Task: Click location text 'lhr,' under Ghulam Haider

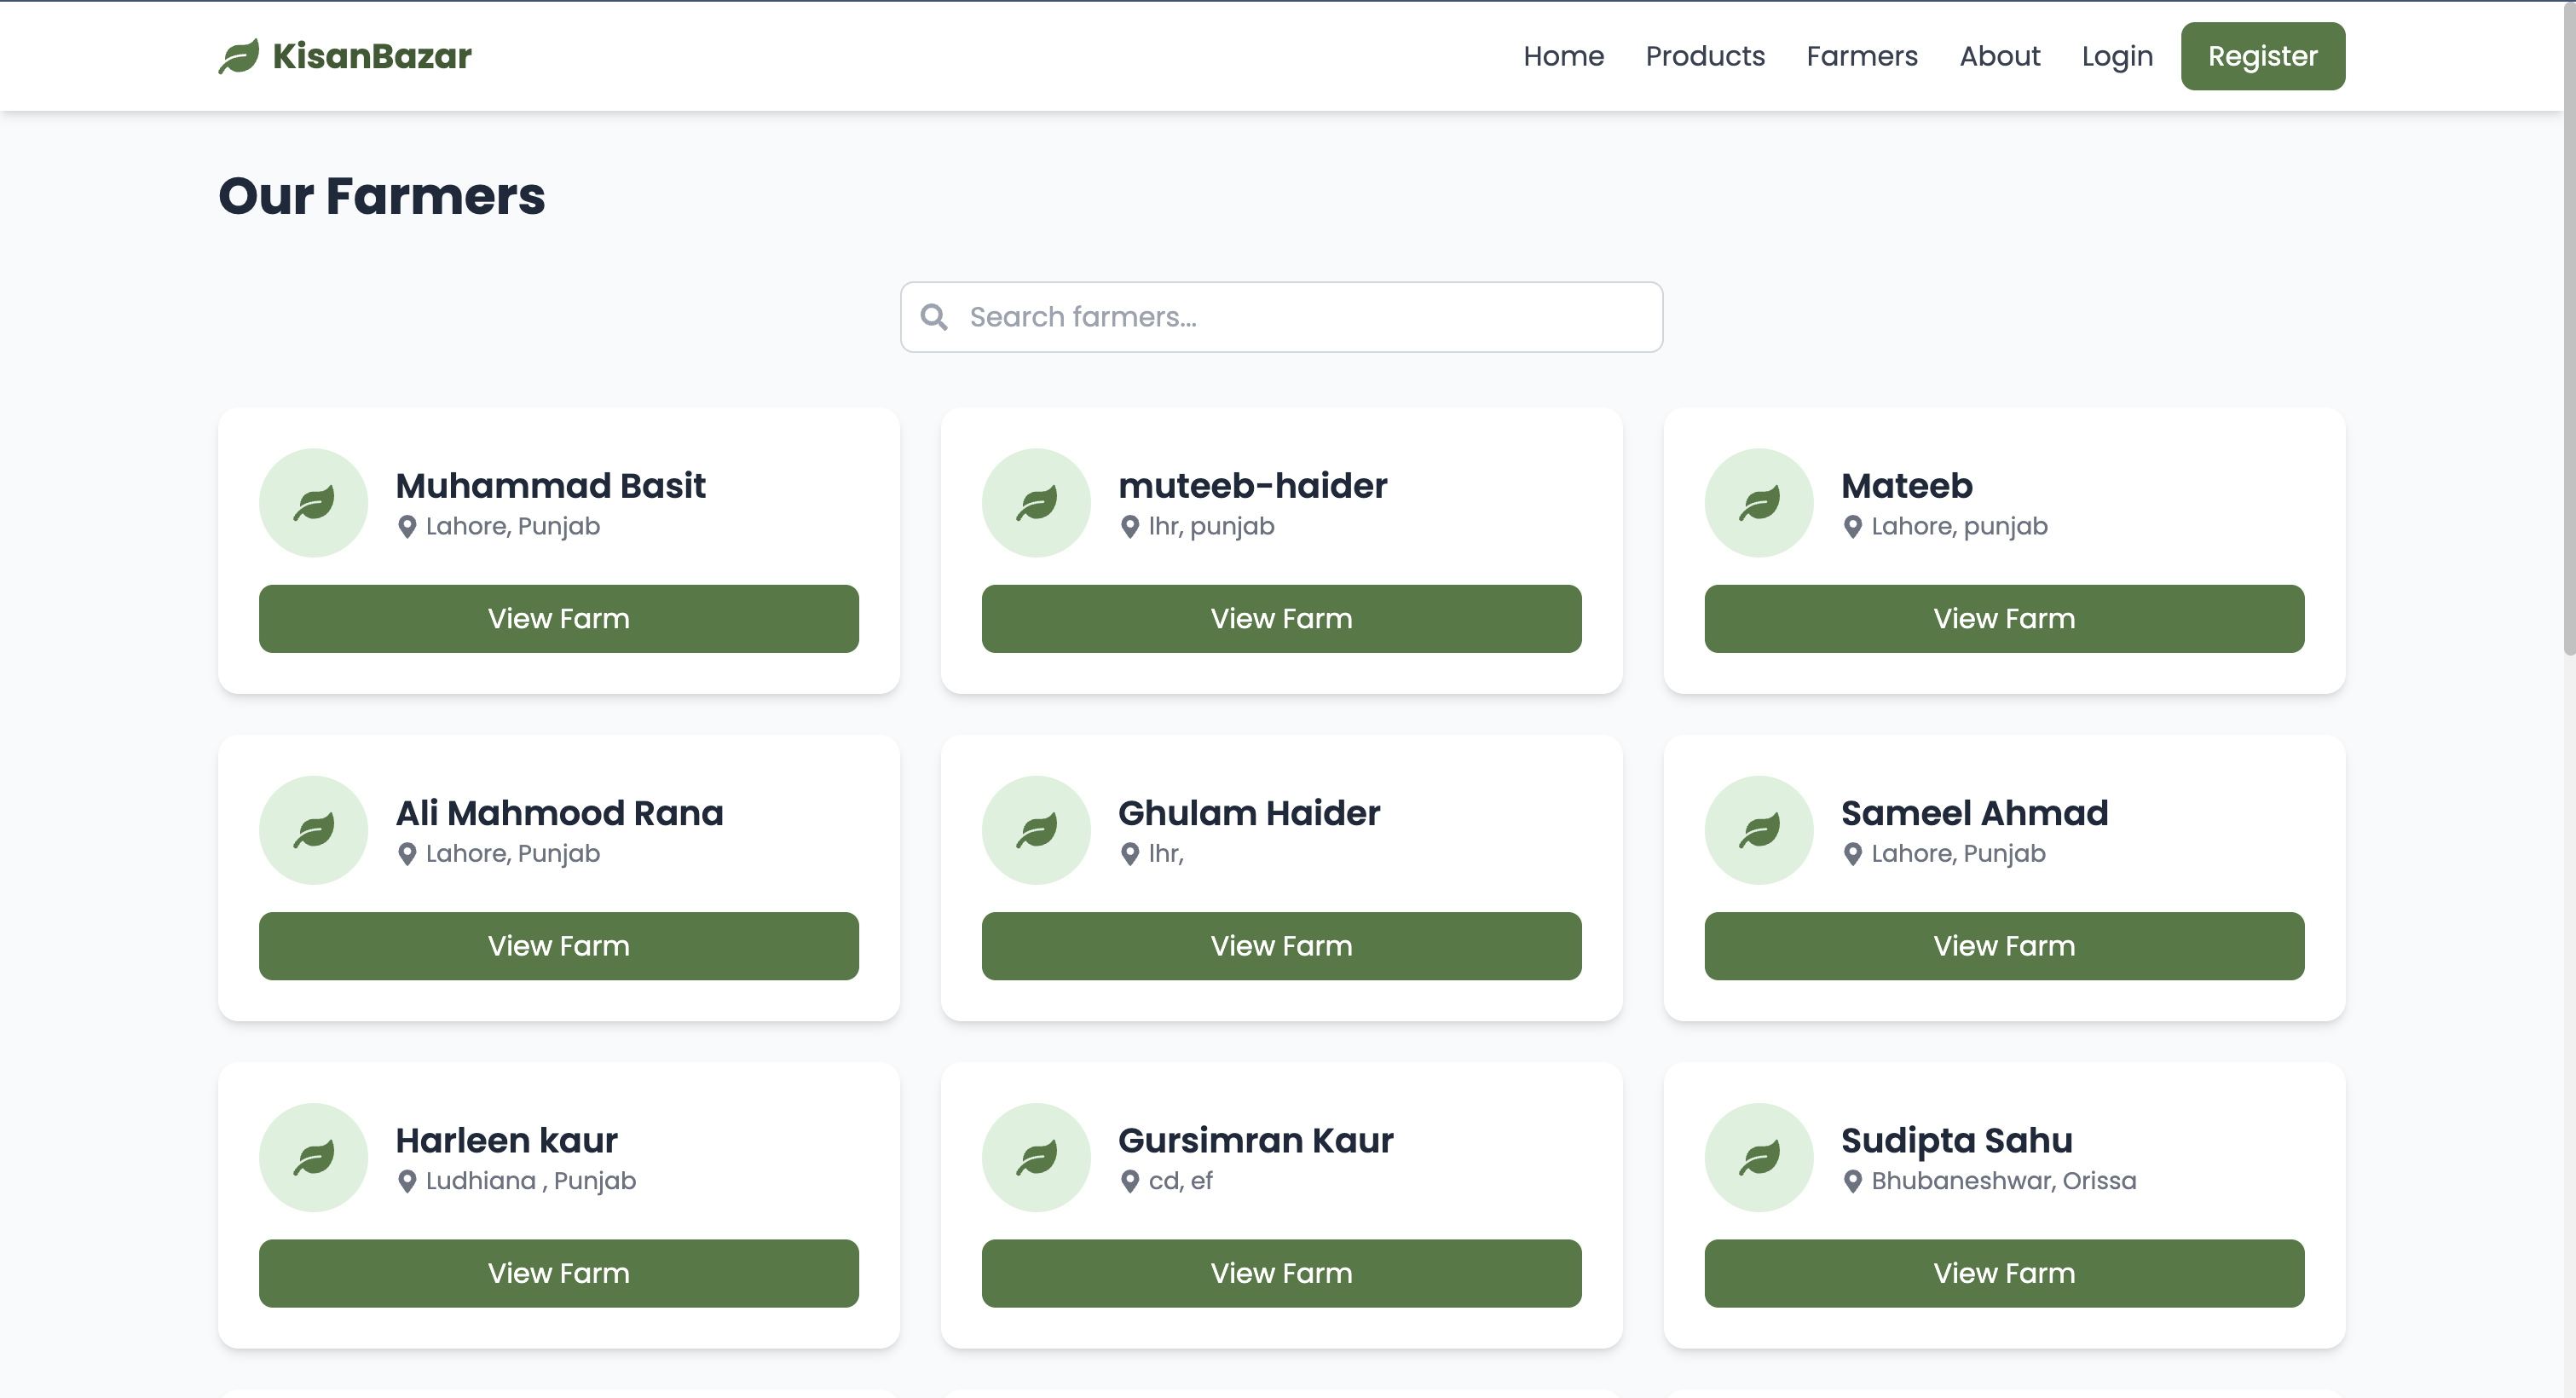Action: tap(1166, 854)
